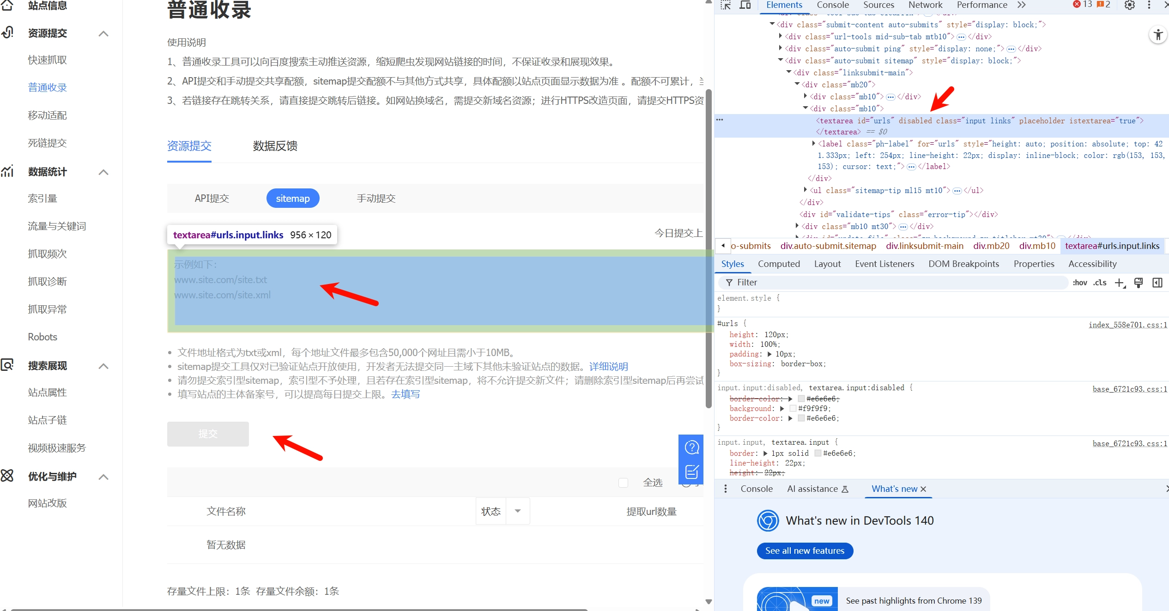Collapse the div class linksubmit-main node
This screenshot has width=1169, height=611.
[x=789, y=72]
